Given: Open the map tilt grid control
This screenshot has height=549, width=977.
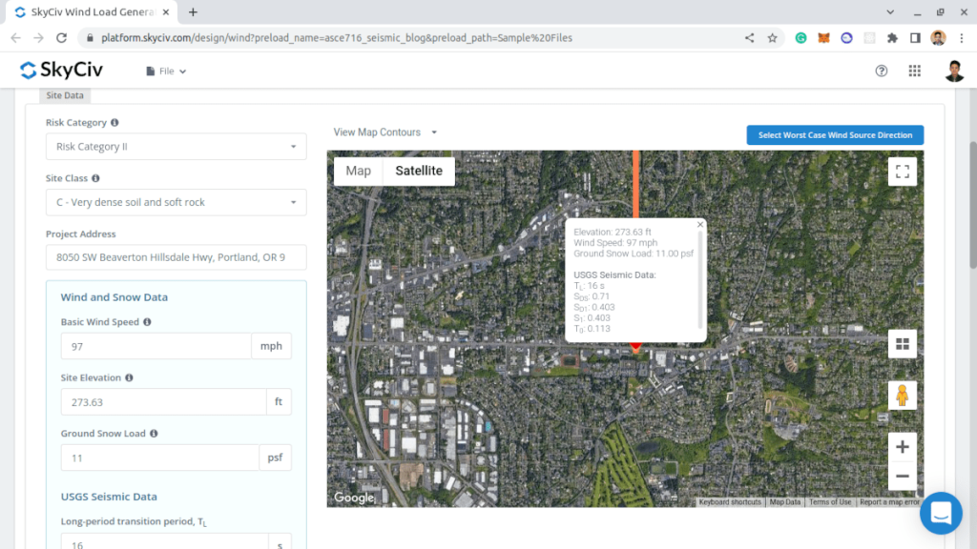Looking at the screenshot, I should [x=902, y=344].
